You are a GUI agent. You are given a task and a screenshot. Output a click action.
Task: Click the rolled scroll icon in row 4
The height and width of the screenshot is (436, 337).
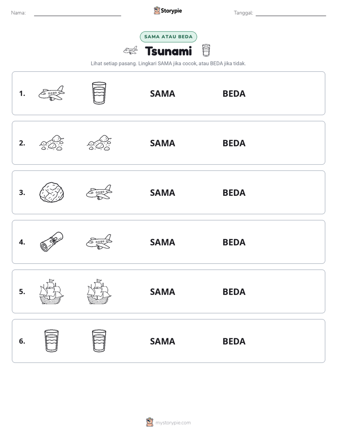pos(51,242)
